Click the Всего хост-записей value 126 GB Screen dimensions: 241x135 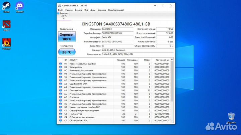(165, 33)
